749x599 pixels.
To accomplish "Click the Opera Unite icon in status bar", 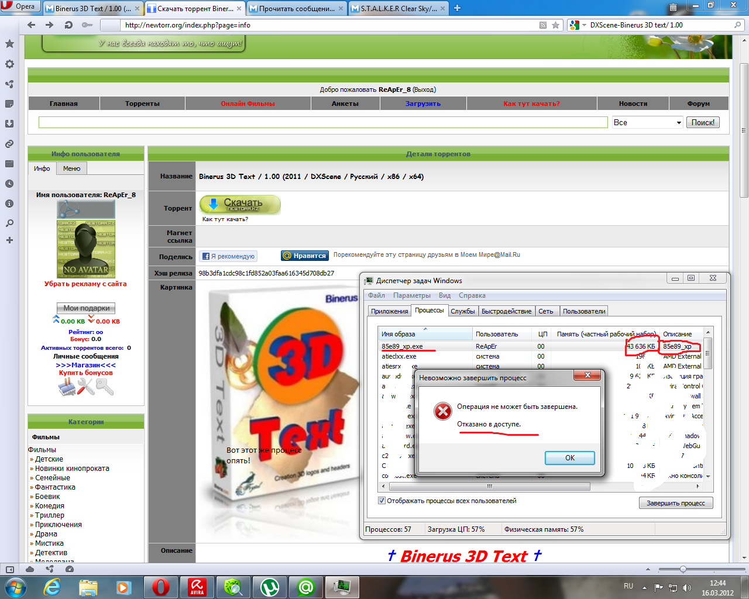I will point(50,569).
